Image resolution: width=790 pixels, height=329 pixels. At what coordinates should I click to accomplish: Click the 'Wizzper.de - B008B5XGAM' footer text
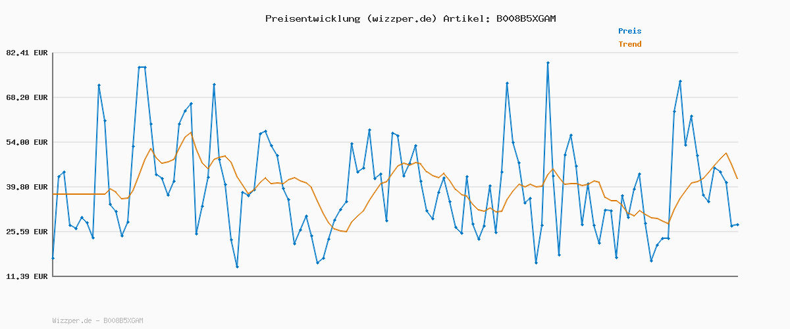coord(97,320)
